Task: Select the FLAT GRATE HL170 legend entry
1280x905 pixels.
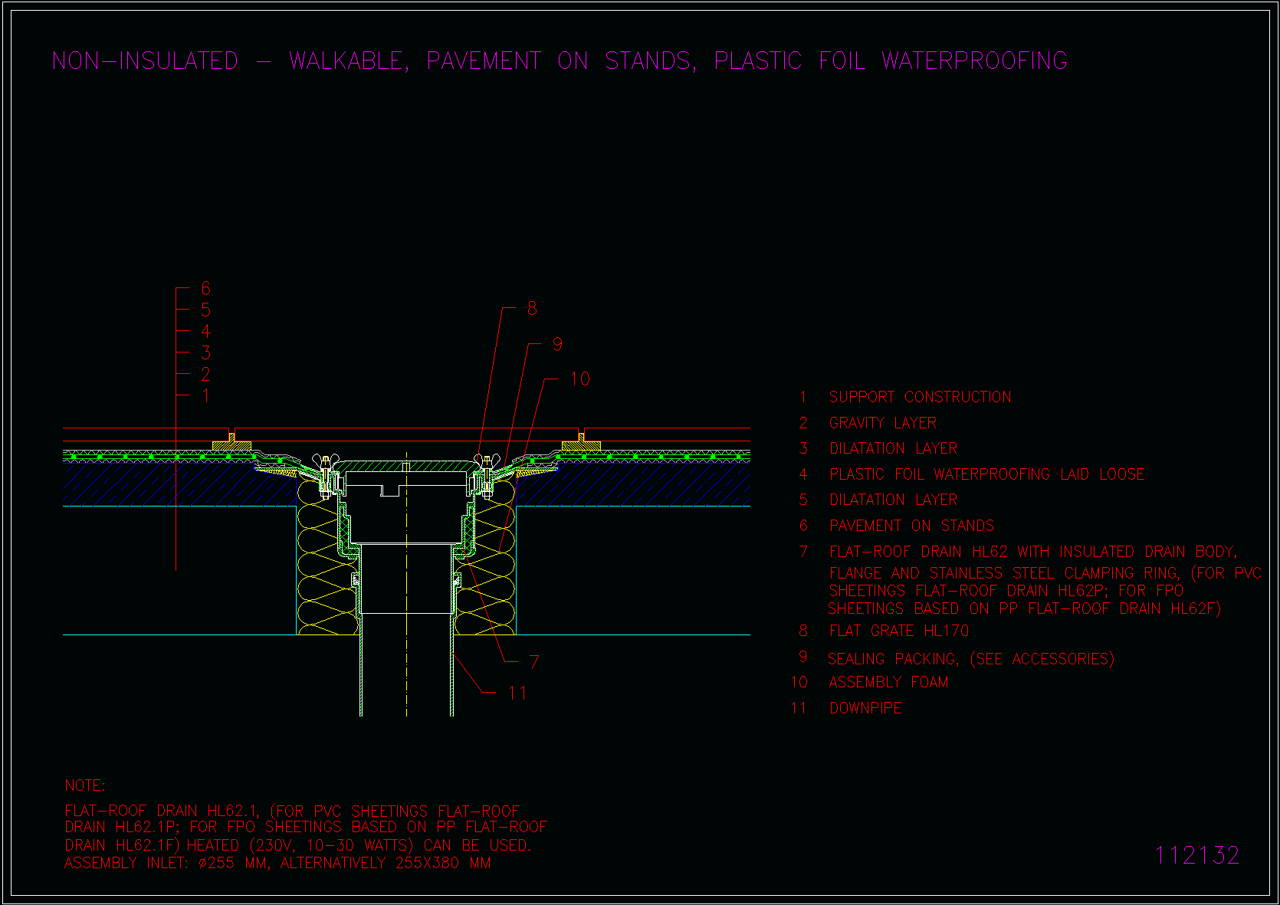Action: point(899,631)
